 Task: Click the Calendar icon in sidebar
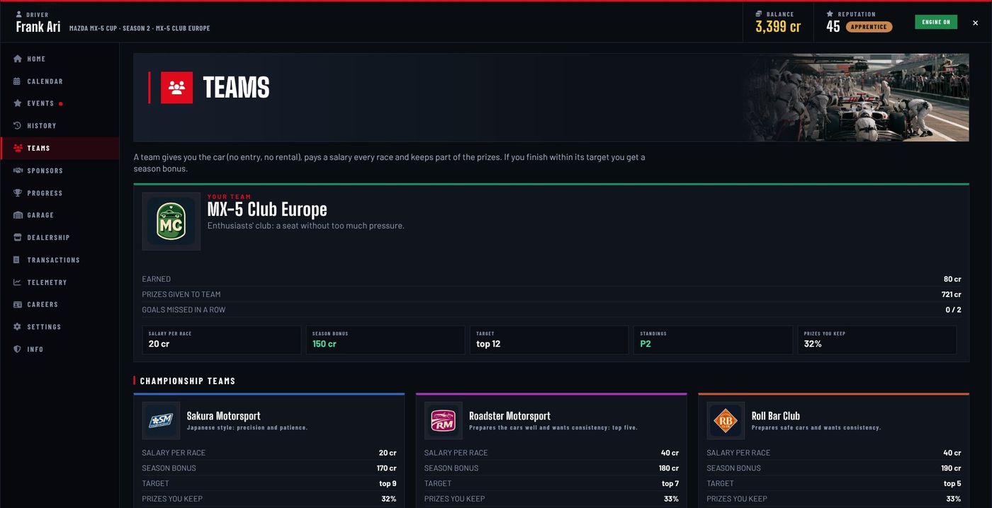(x=18, y=81)
